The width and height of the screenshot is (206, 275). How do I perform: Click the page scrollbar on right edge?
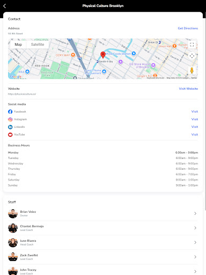click(205, 111)
